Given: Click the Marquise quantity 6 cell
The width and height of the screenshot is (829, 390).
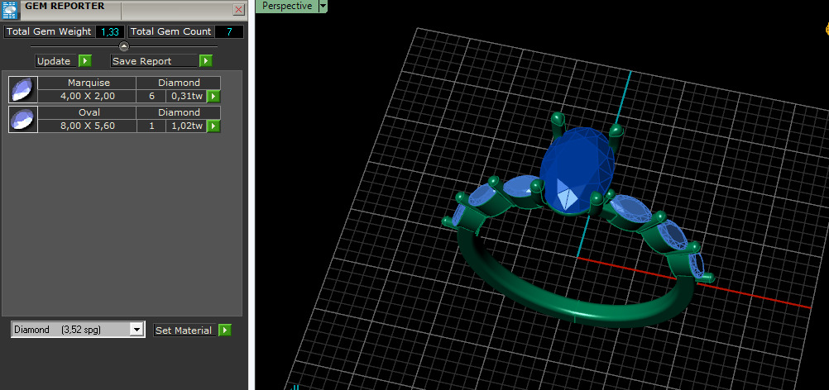Looking at the screenshot, I should (151, 96).
